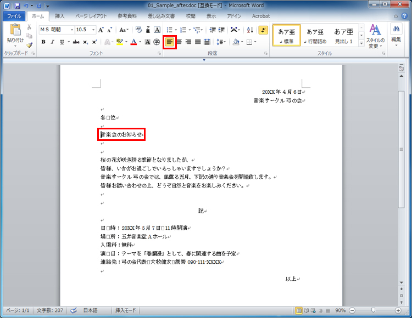
Task: Switch to Draft view in status bar
Action: (327, 311)
